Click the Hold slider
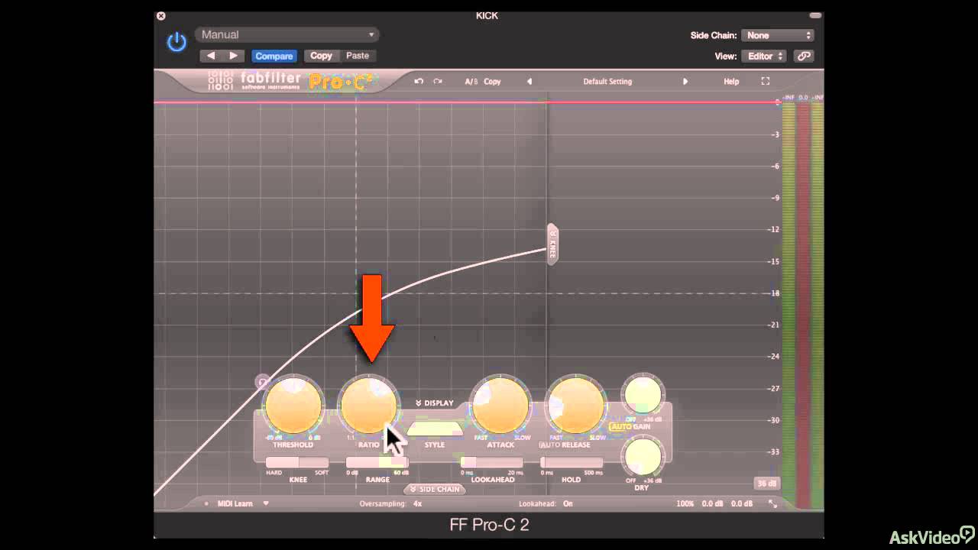 [x=572, y=462]
